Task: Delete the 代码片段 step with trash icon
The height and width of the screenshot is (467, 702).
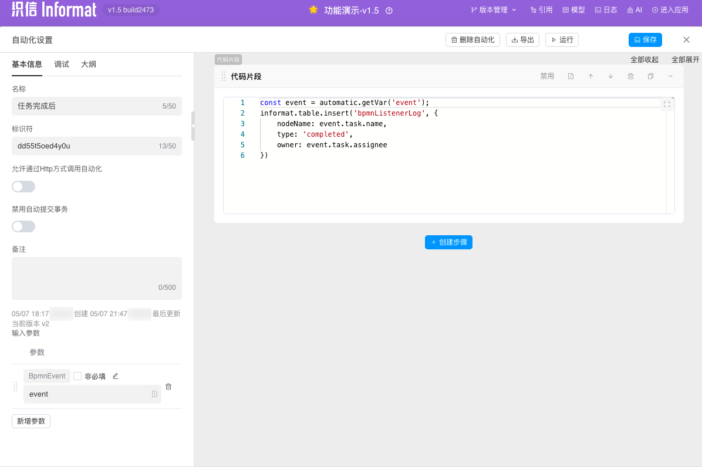Action: (x=630, y=76)
